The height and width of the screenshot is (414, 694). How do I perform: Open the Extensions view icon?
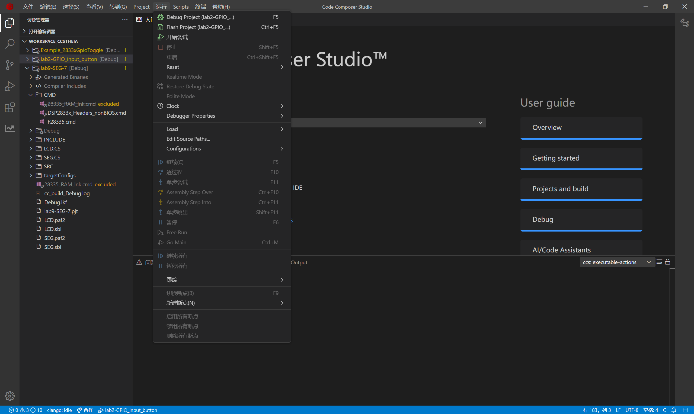[10, 107]
